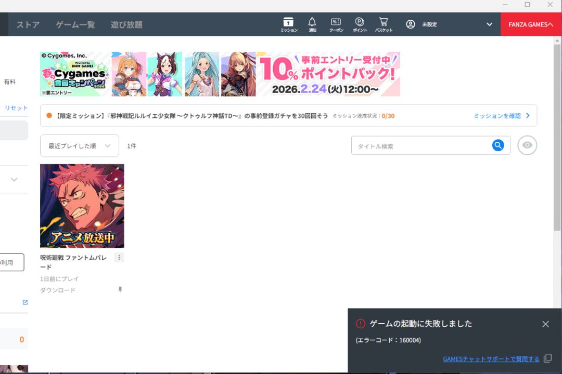This screenshot has width=562, height=374.
Task: Open the three-dot menu for 呪術廻戦
Action: [119, 257]
